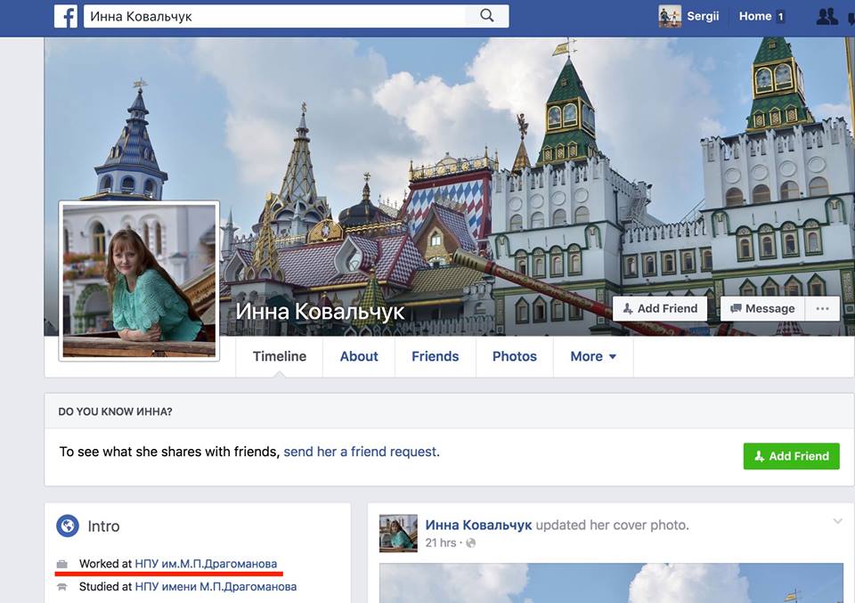Open school link НПУ имени М.П.Драгоманова
855x603 pixels.
(x=216, y=587)
